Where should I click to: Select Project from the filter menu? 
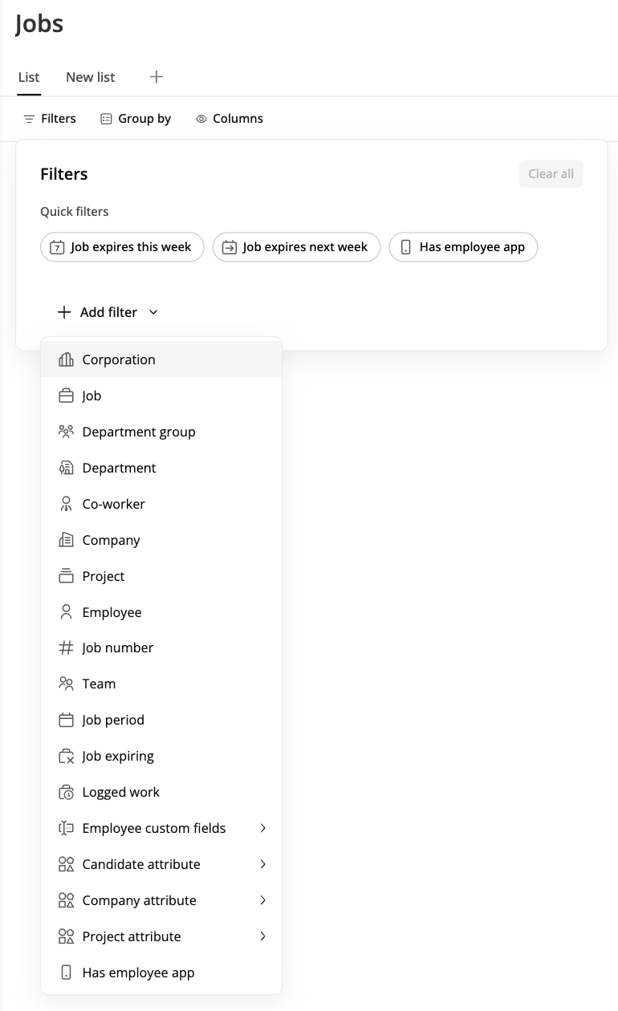pos(104,576)
